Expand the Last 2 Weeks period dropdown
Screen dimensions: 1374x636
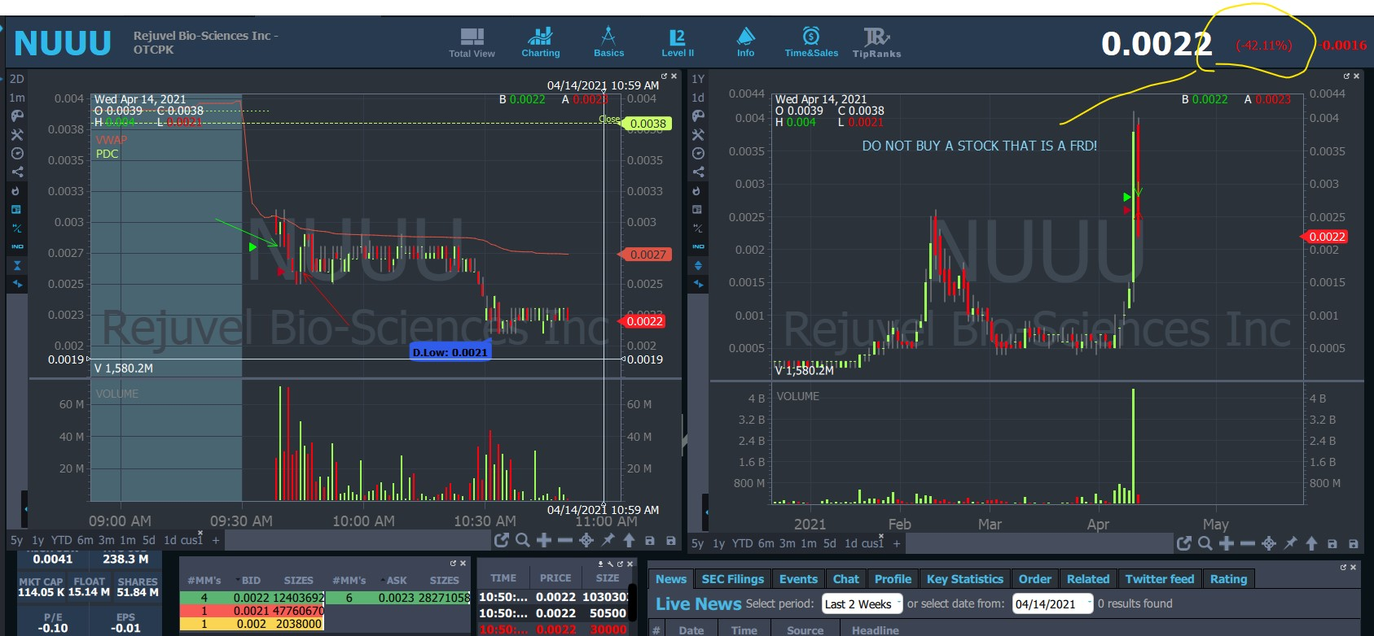(x=863, y=603)
